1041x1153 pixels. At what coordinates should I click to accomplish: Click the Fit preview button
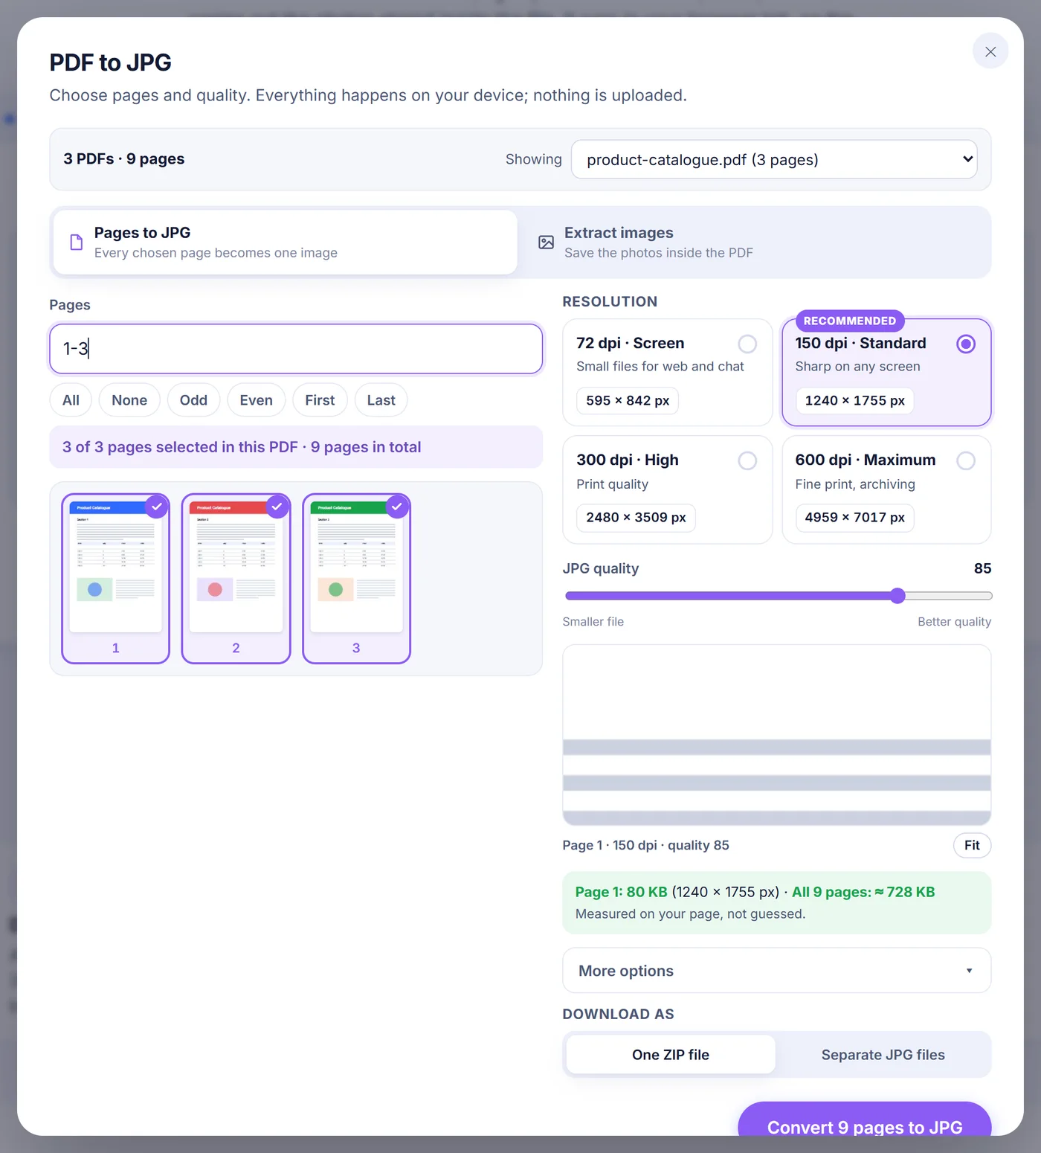[x=972, y=845]
